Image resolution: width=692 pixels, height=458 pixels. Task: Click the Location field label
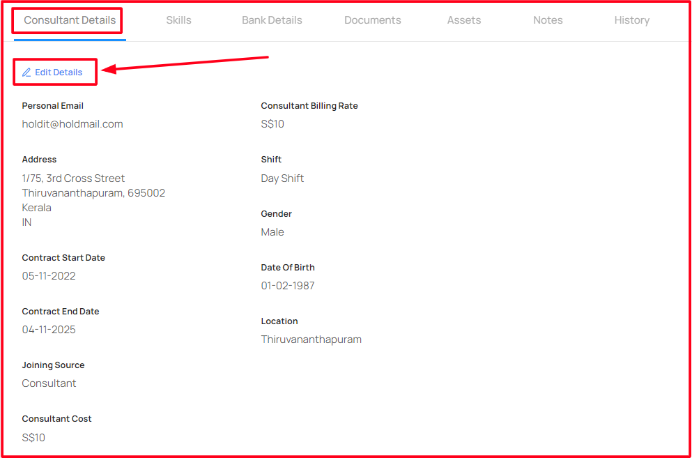pos(279,321)
